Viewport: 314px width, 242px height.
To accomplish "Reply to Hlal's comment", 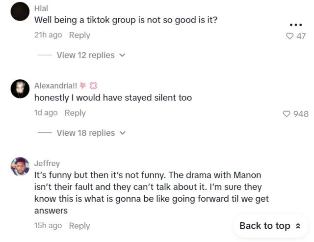I will [79, 35].
